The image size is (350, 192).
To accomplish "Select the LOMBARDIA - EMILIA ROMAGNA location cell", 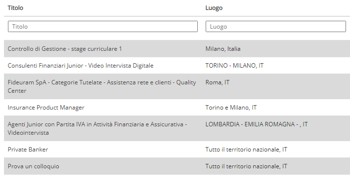I will [x=257, y=124].
